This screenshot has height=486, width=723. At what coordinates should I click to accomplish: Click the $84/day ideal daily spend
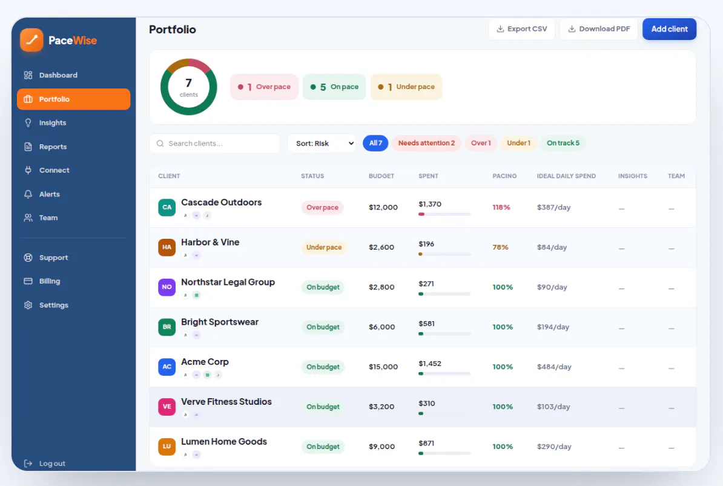[552, 247]
